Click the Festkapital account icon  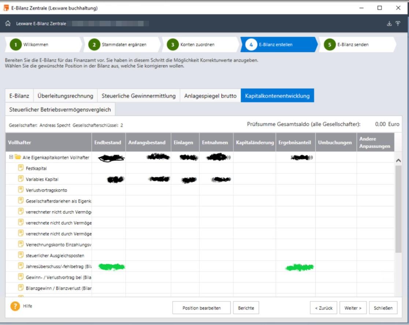coord(21,168)
